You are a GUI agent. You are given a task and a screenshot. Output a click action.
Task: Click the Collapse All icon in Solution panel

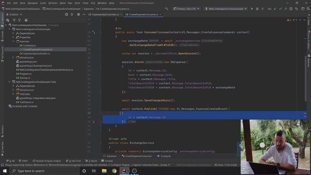[x=72, y=15]
